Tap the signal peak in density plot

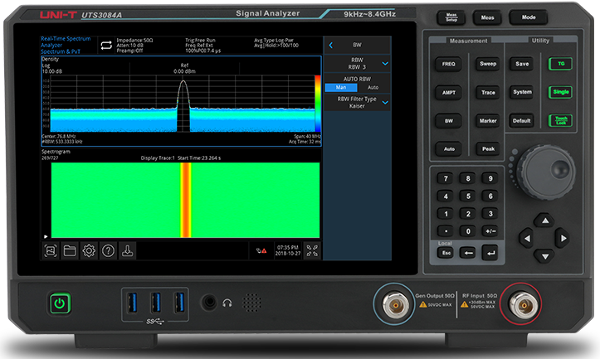[x=183, y=82]
